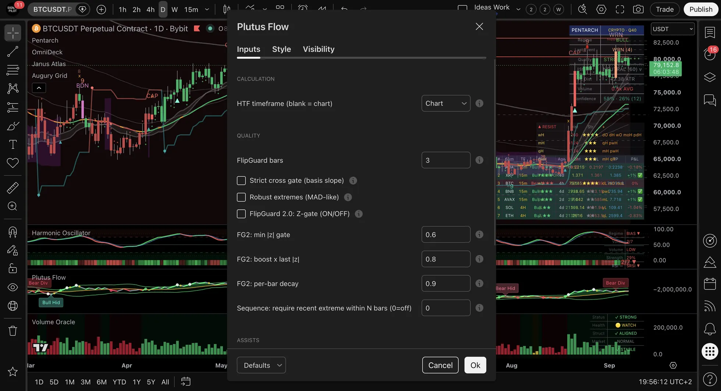Viewport: 721px width, 391px height.
Task: Switch to the Inputs tab
Action: 249,49
